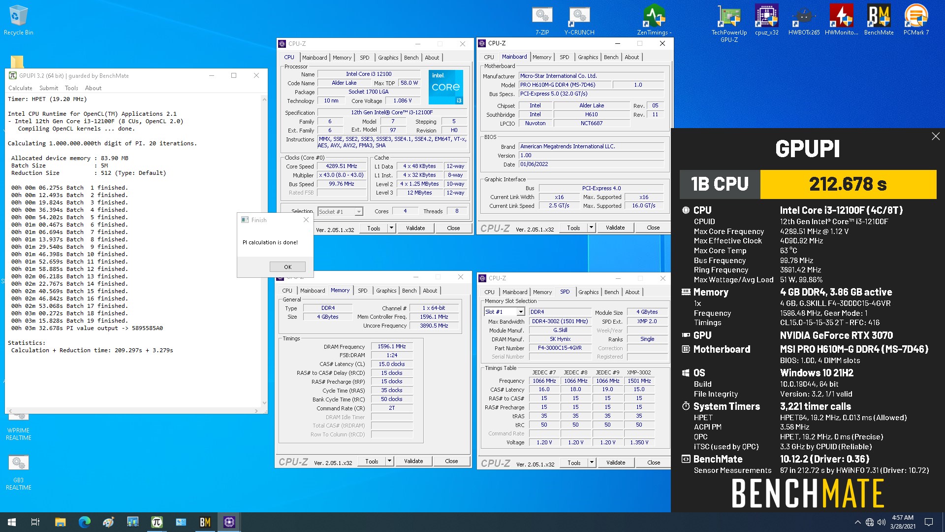Switch to Bench tab in first CPU-Z window
Screen dimensions: 945x532
(411, 58)
